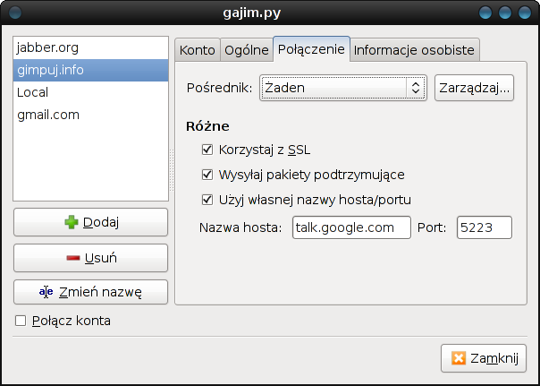The image size is (540, 386).
Task: Uncheck Użyj własnej nazwy hosta/portu
Action: point(207,199)
